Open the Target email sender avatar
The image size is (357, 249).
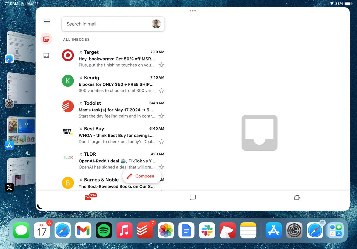(68, 55)
